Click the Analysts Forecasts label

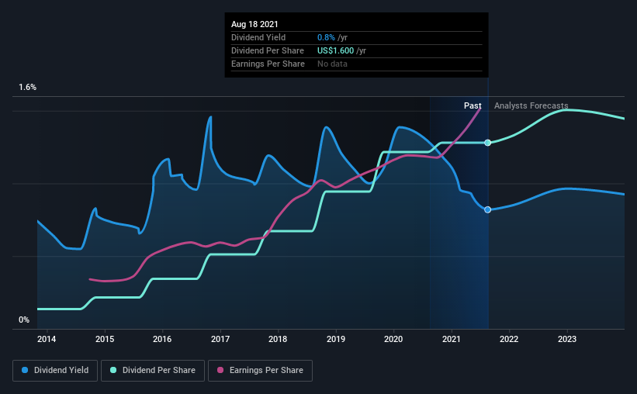point(531,106)
